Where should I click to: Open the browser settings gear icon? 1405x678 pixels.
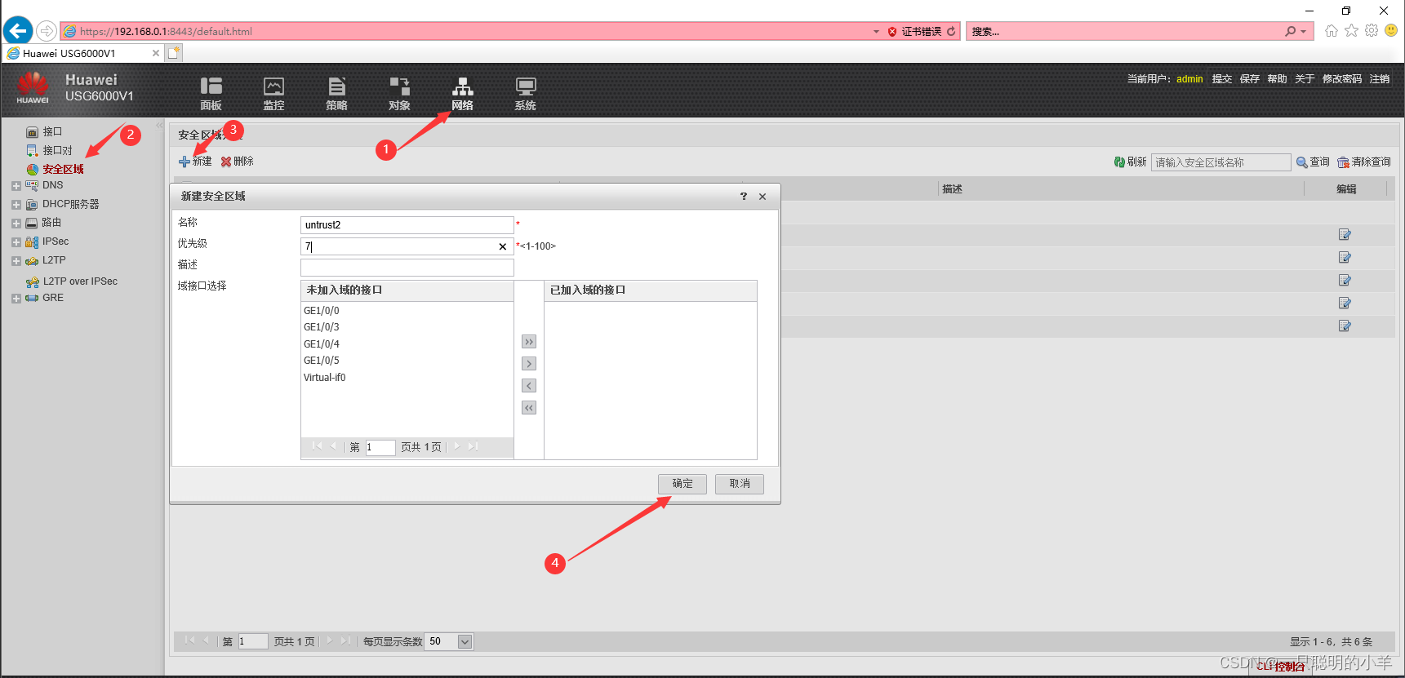pyautogui.click(x=1372, y=31)
